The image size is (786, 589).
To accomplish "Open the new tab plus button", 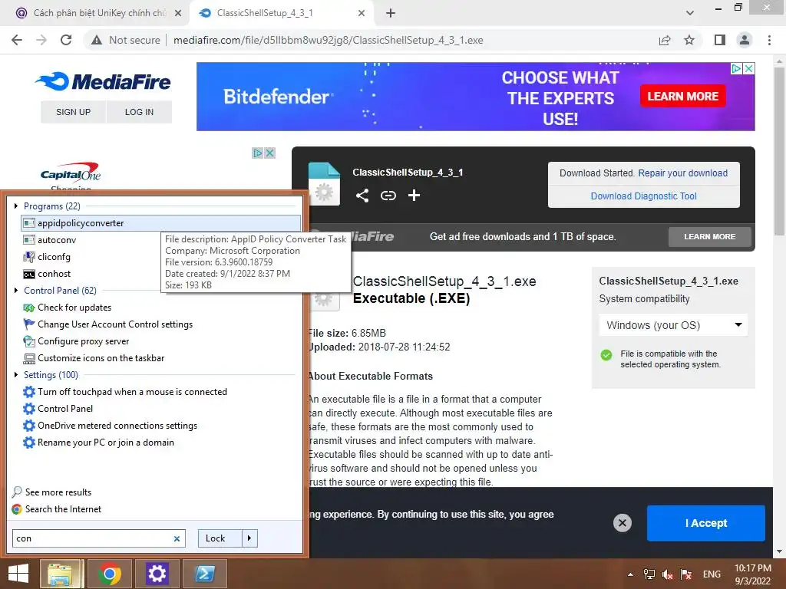I will pos(391,13).
